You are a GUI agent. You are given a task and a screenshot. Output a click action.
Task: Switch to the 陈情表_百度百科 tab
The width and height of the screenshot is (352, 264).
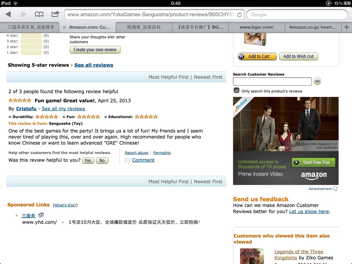[144, 27]
